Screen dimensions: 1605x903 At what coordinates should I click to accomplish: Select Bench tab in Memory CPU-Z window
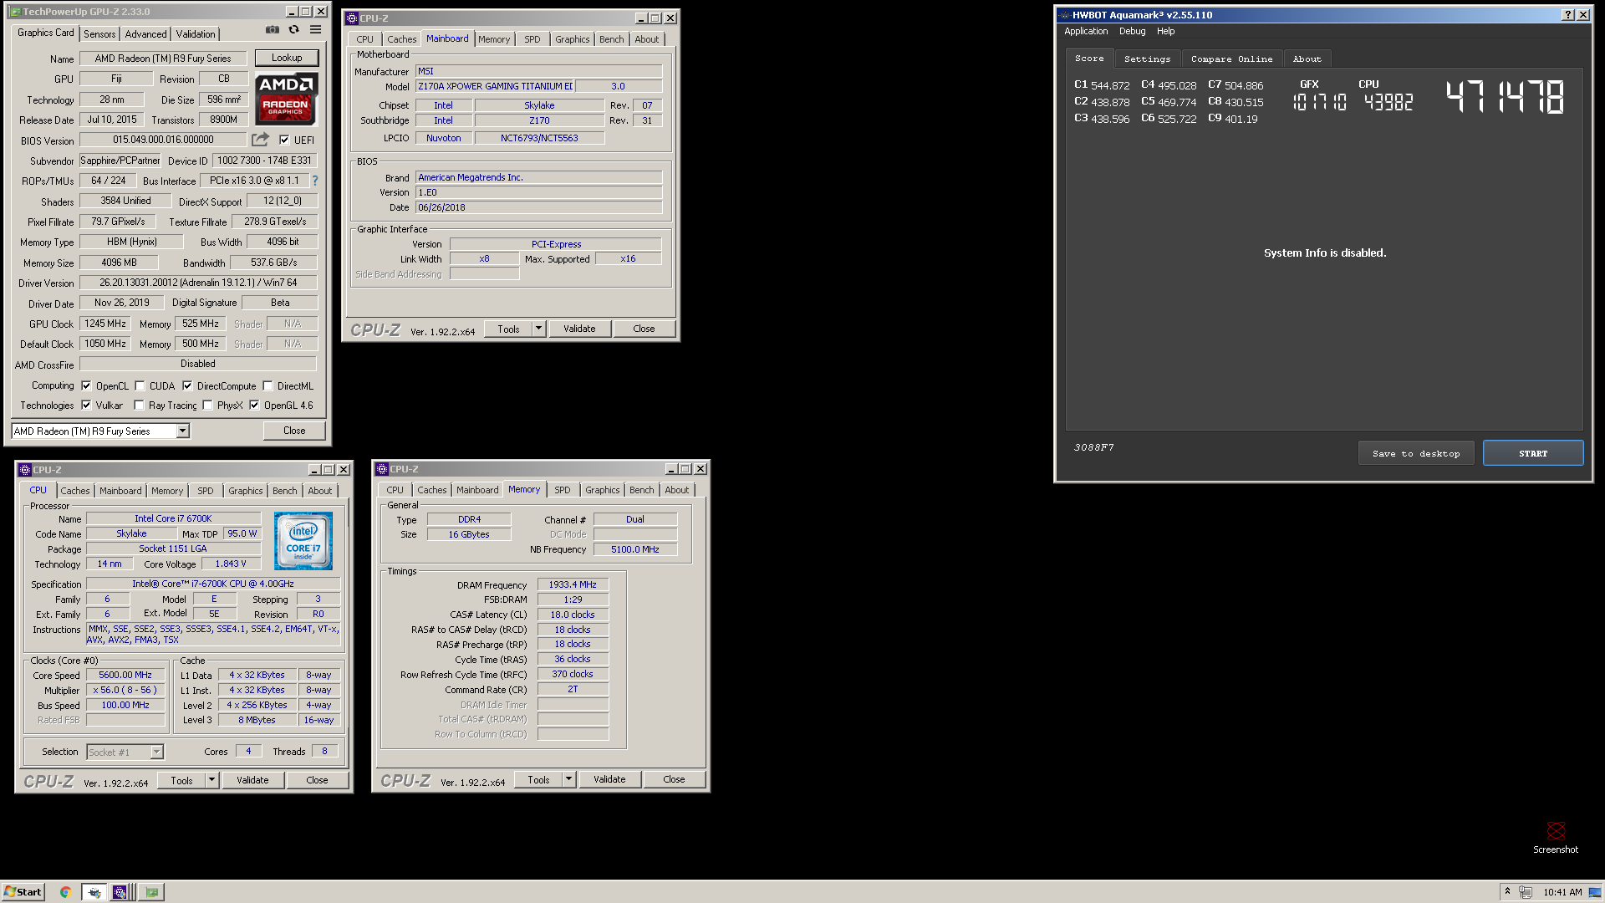coord(641,490)
